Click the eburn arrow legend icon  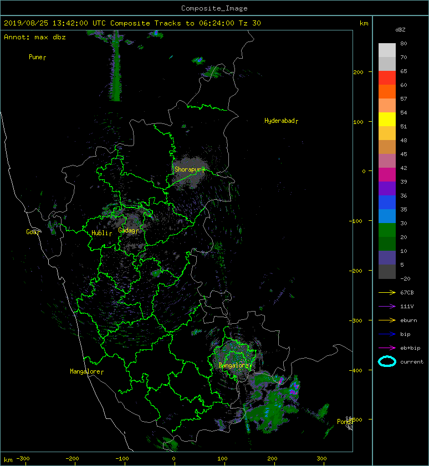387,320
